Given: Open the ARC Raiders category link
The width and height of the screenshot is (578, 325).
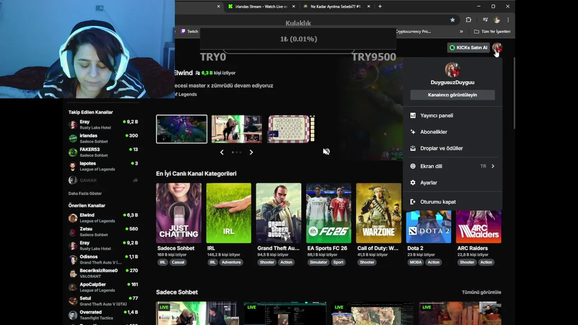Looking at the screenshot, I should click(x=472, y=248).
